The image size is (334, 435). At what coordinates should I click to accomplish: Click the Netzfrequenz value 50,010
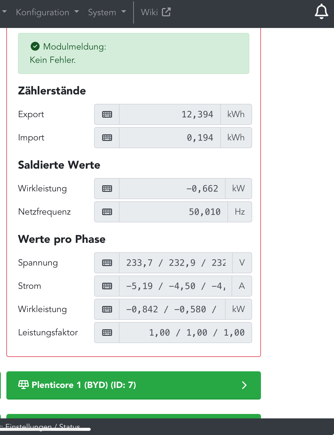click(x=174, y=212)
